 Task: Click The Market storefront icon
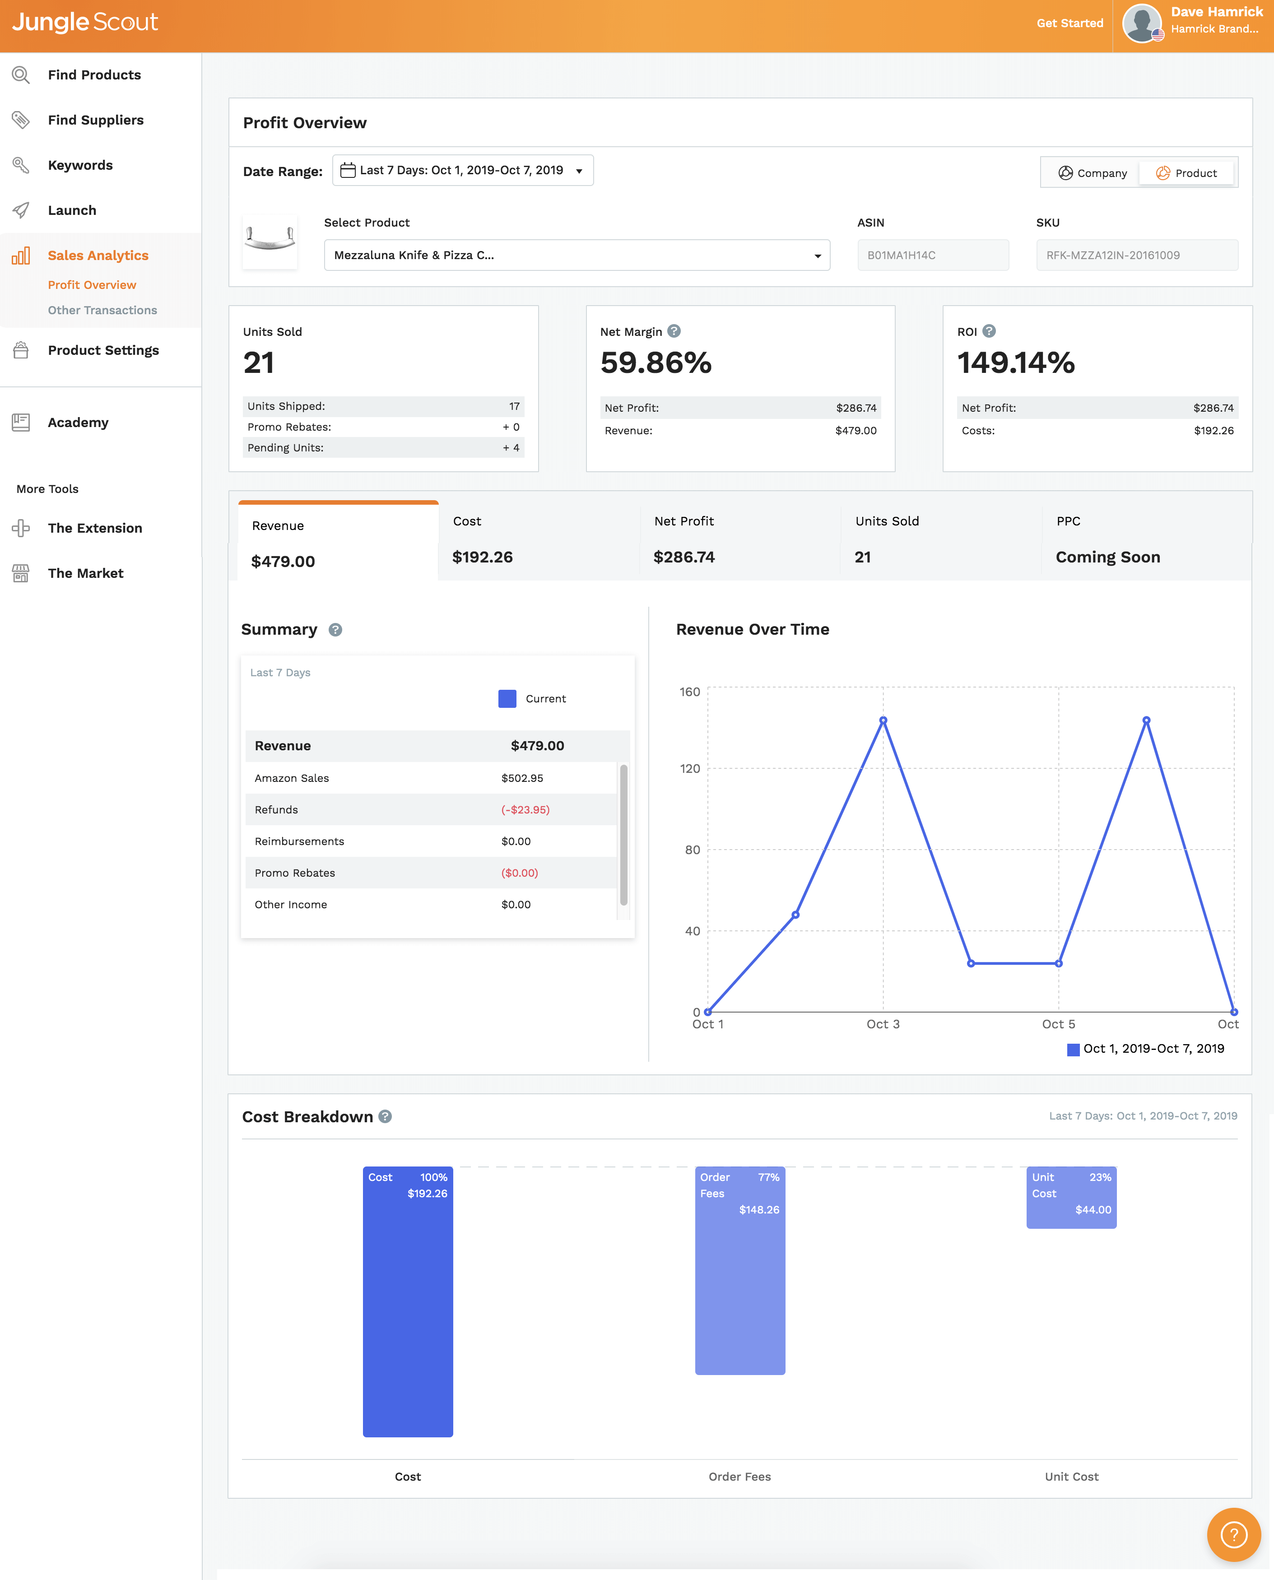[21, 573]
